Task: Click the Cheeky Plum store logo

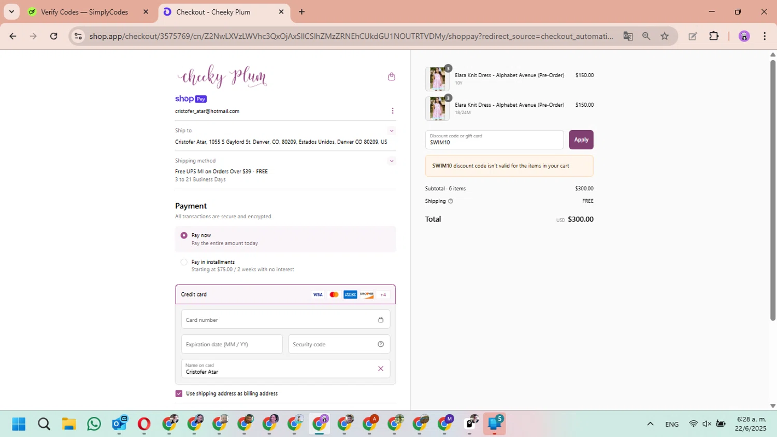Action: click(x=222, y=77)
